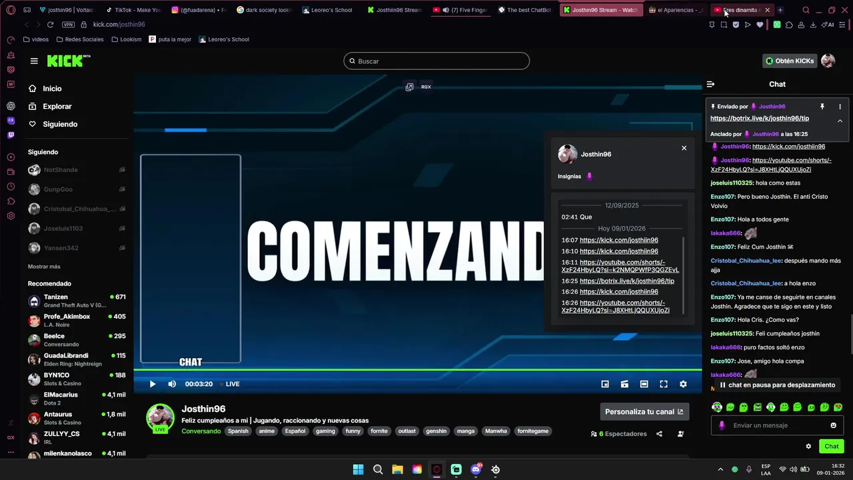Click the Buscar search field
Screen dimensions: 853x480
[x=436, y=61]
